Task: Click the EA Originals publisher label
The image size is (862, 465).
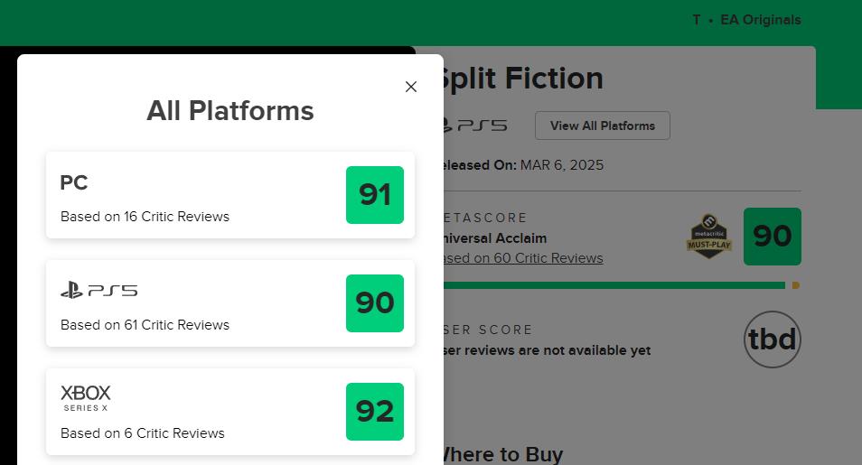Action: tap(760, 20)
